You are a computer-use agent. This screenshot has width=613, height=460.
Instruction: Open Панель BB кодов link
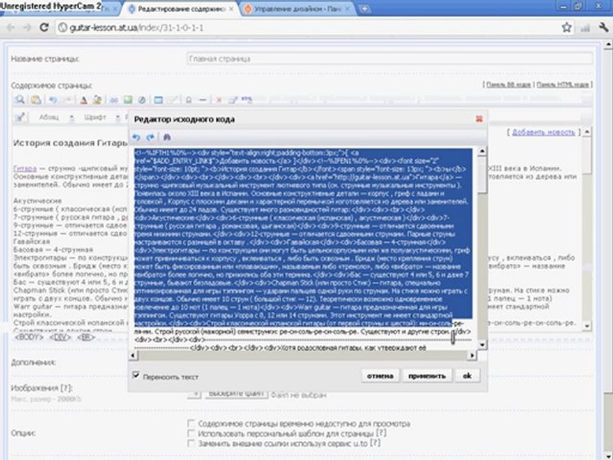508,84
